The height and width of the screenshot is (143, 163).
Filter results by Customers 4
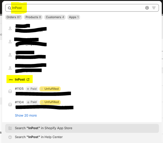[x=55, y=17]
